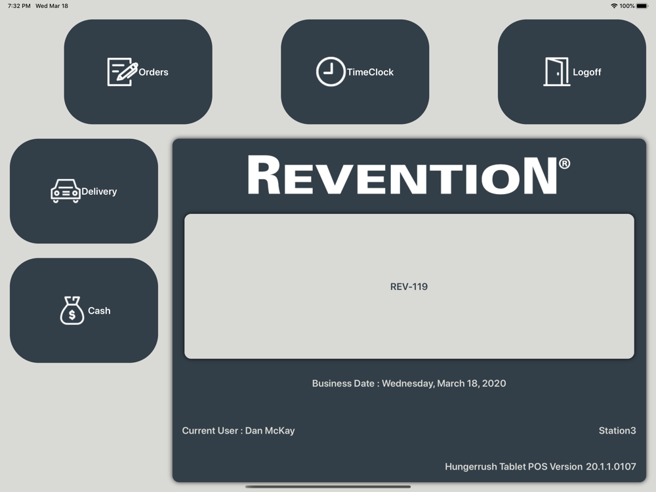Screen dimensions: 656x492
Task: Select the Delivery text label
Action: [99, 192]
